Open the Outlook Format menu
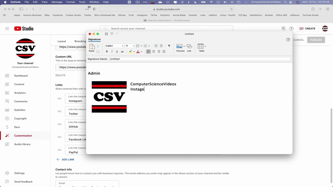This screenshot has height=187, width=333. (x=71, y=2)
